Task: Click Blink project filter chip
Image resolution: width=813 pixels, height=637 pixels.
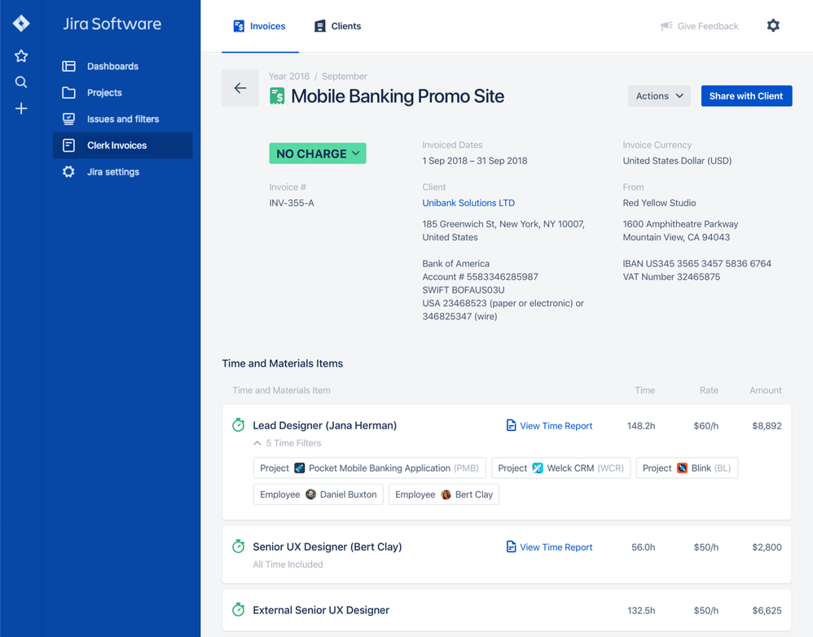Action: click(x=687, y=468)
